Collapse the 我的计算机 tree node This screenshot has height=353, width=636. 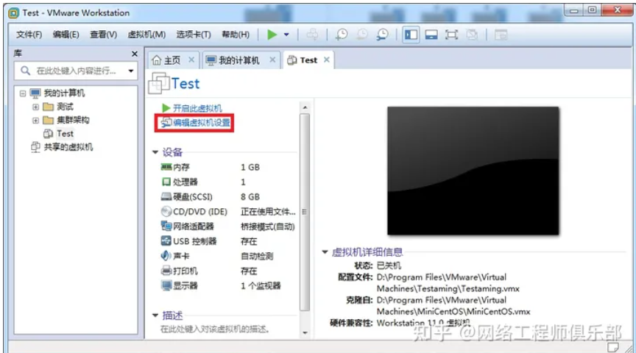click(x=23, y=93)
